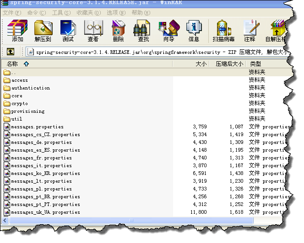Select messages_pl.properties file
The height and width of the screenshot is (243, 304).
coord(38,189)
